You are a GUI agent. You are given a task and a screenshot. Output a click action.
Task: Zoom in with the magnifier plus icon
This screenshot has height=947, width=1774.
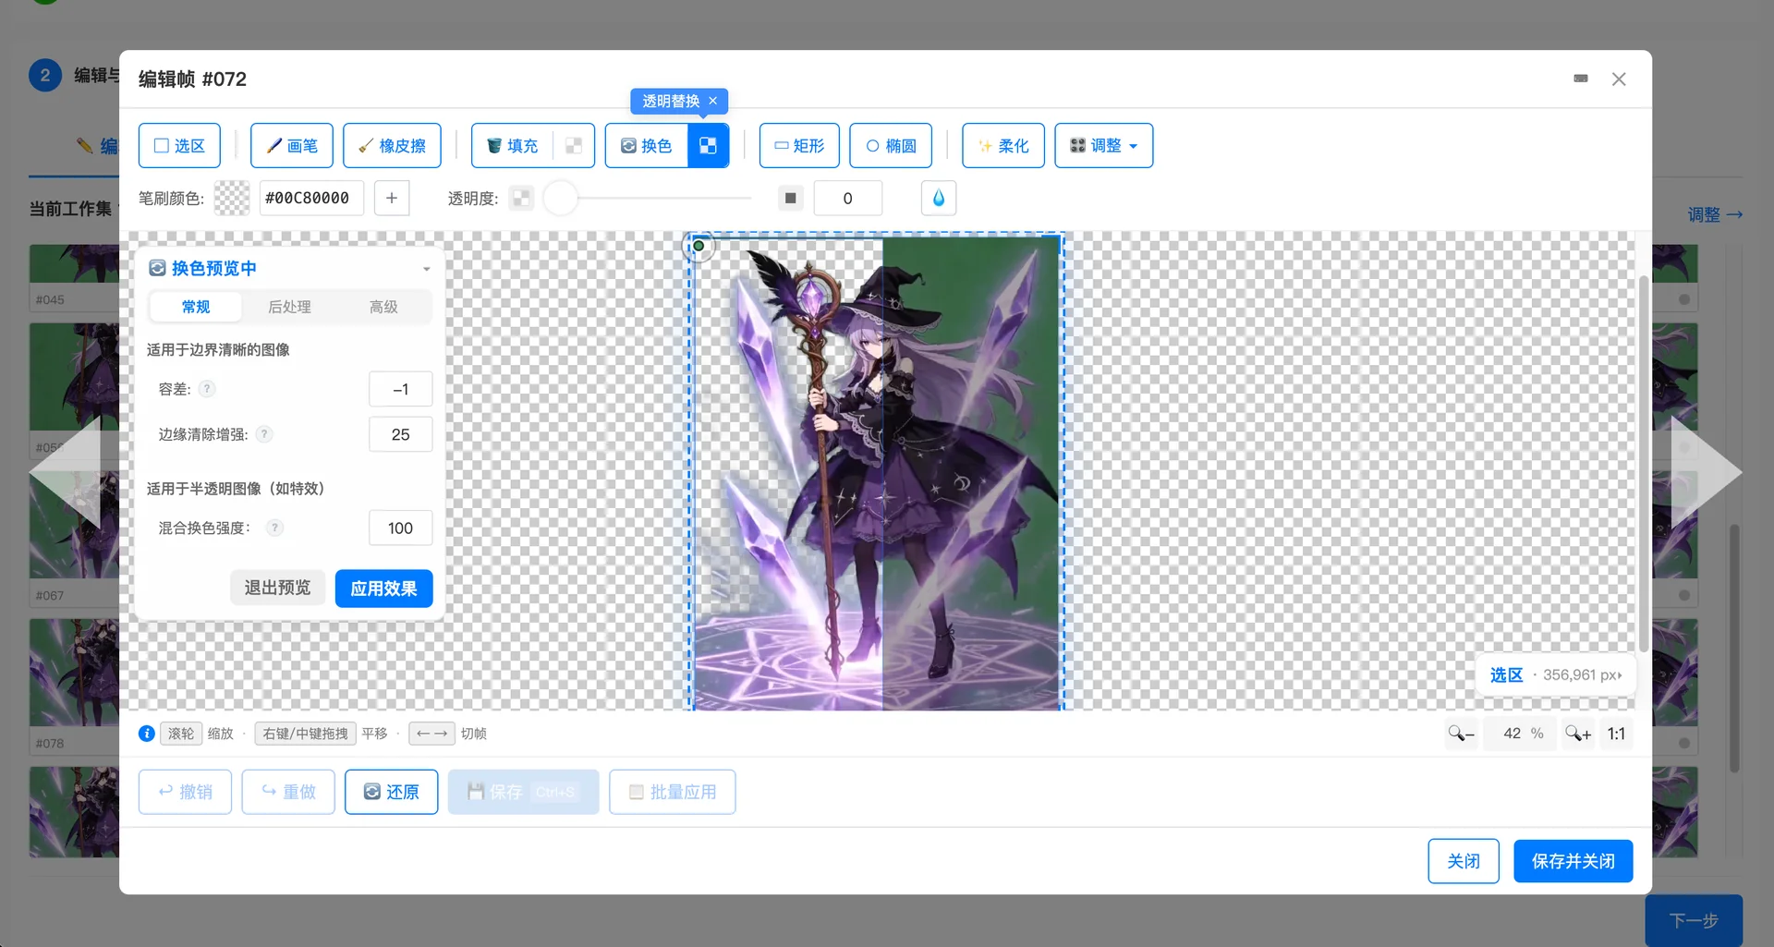tap(1578, 734)
